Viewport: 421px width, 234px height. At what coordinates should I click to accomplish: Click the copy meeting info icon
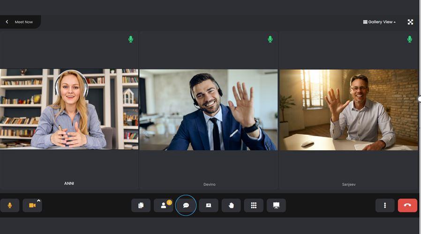tap(141, 205)
